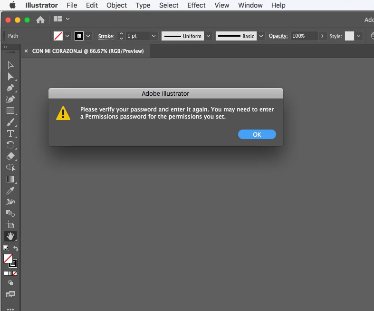Expand stroke weight dropdown arrow
Screen dimensions: 374x311
coord(153,36)
